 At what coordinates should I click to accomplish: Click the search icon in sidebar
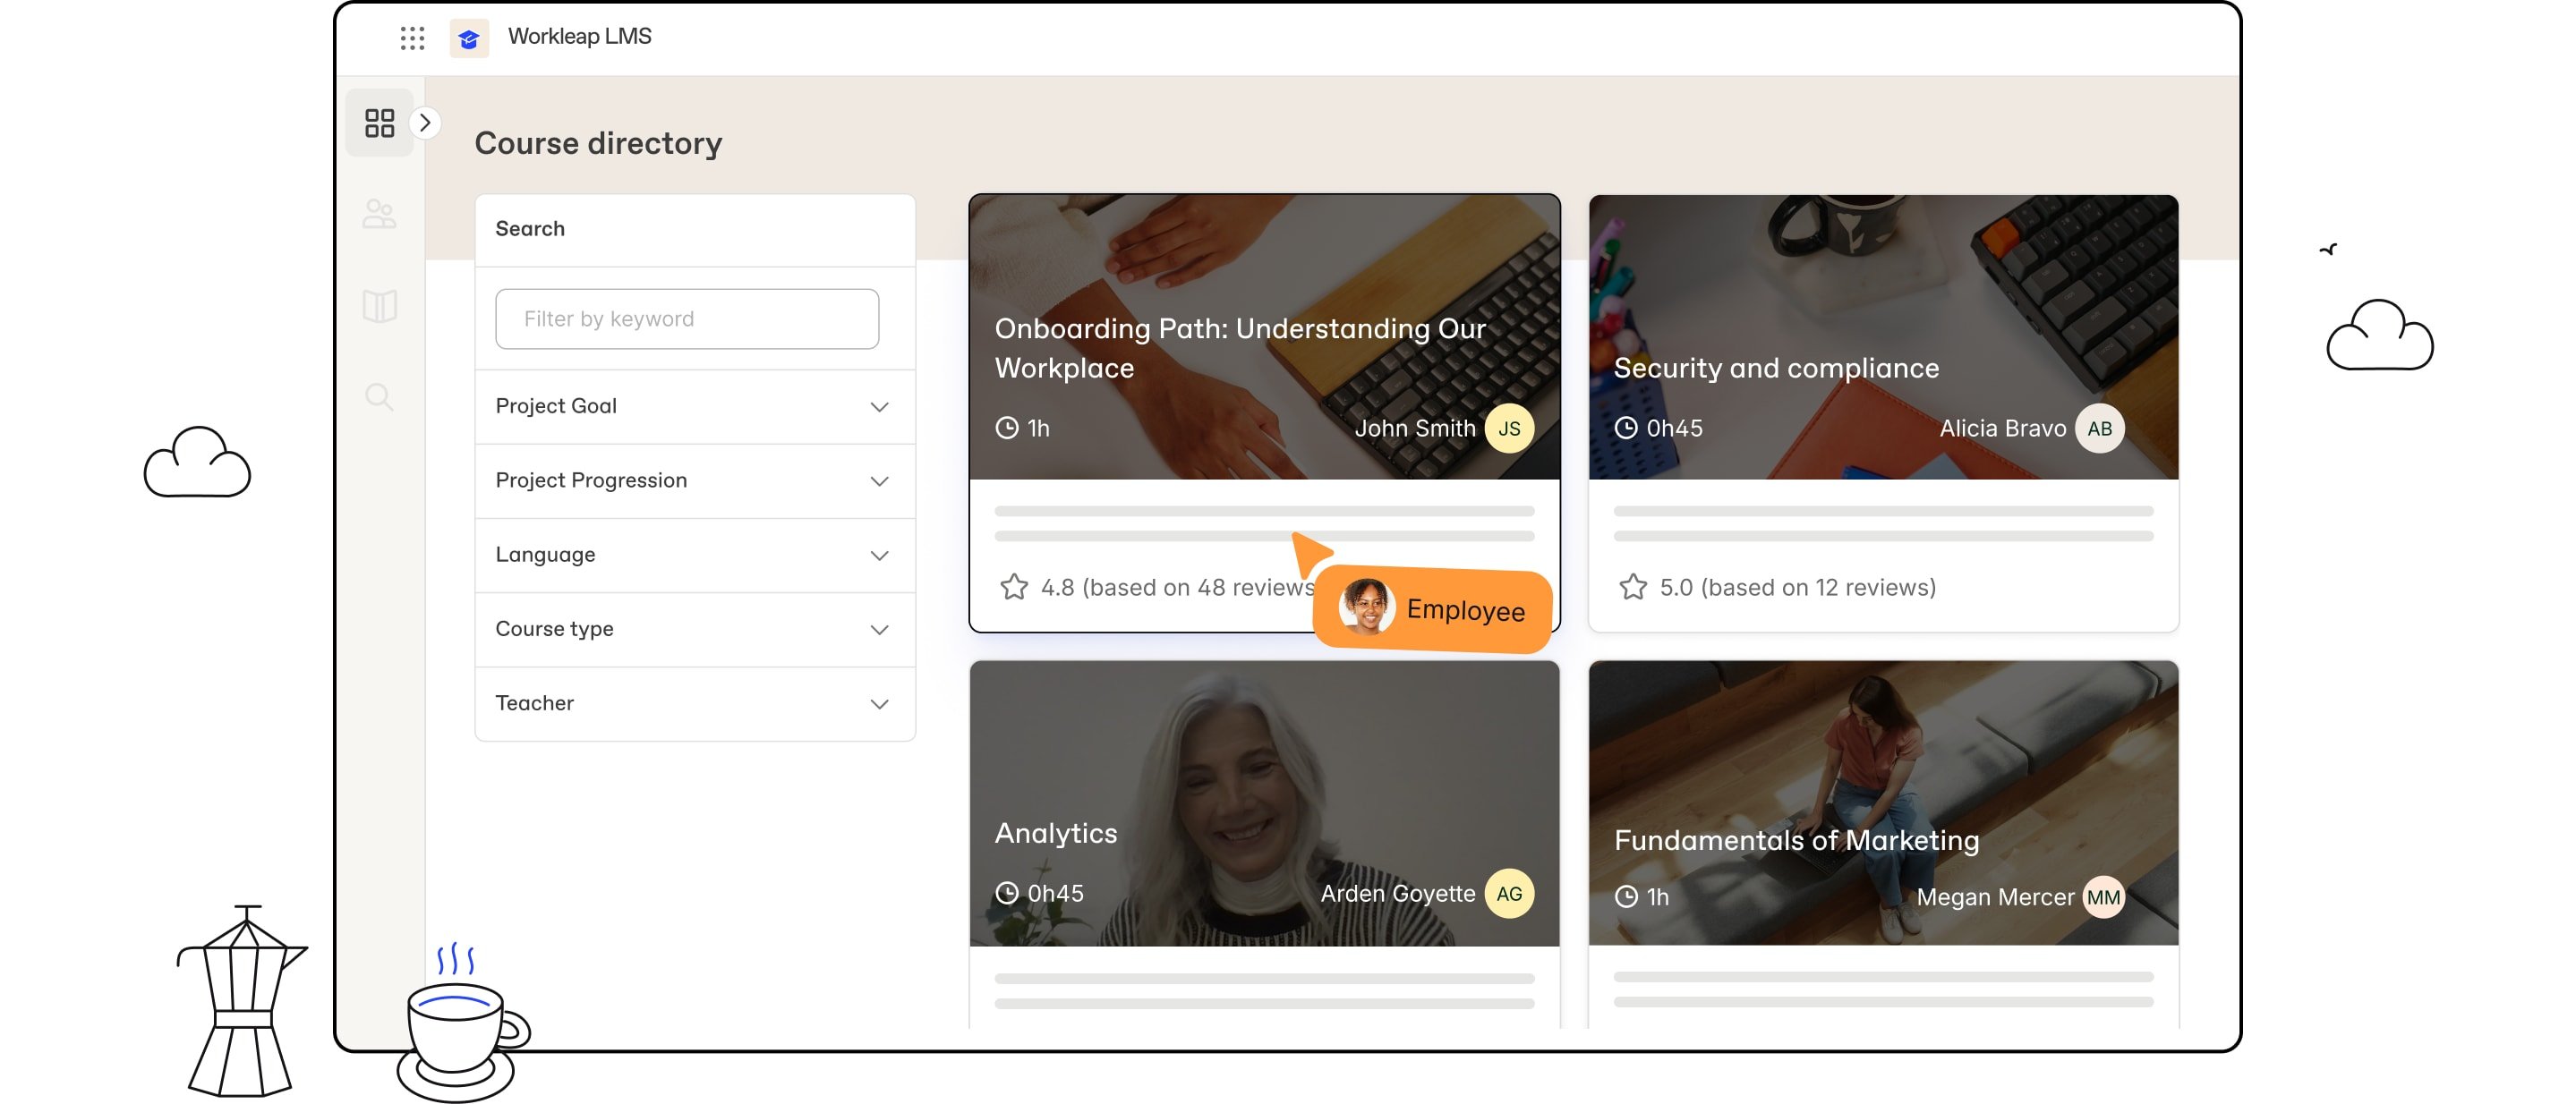[378, 395]
